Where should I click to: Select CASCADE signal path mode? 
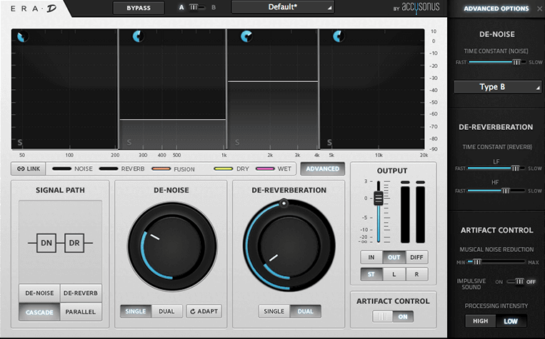click(39, 312)
